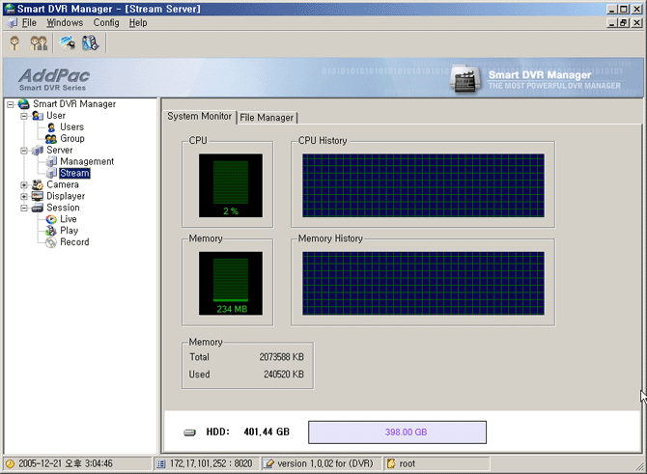Click the CPU 2 % usage gauge

pyautogui.click(x=231, y=185)
